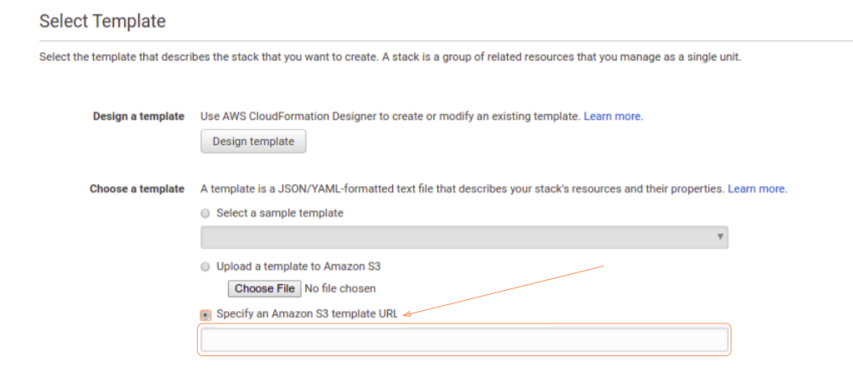The image size is (853, 388).
Task: Open Learn more link for CloudFormation Designer
Action: click(613, 116)
